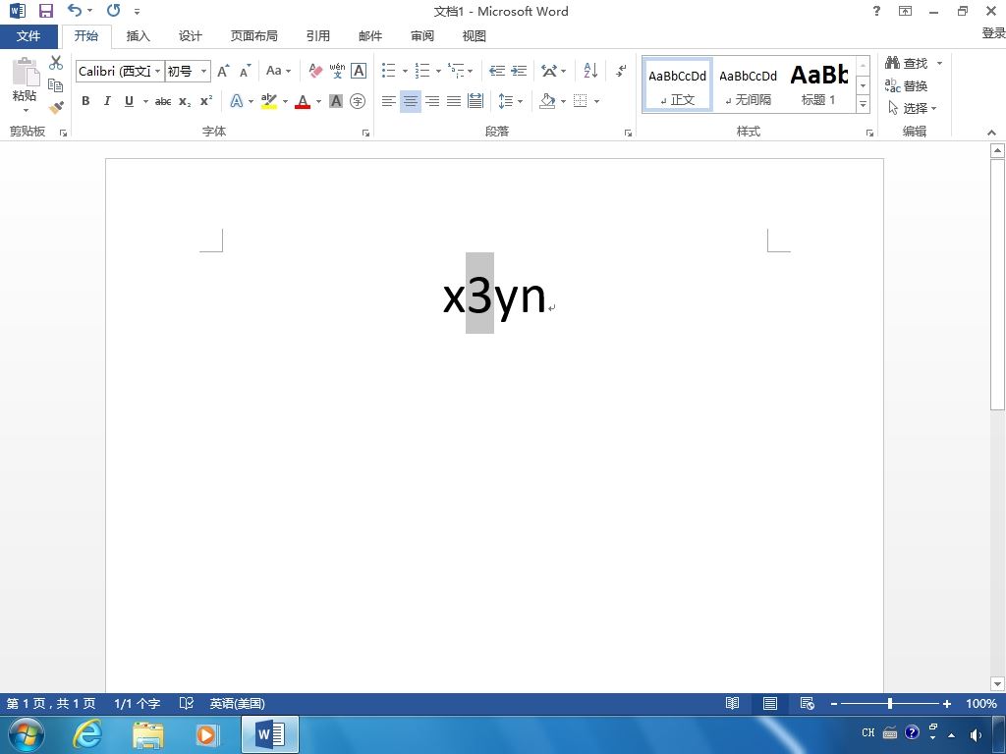Click the volume speaker tray icon
Viewport: 1006px width, 754px height.
click(x=976, y=734)
